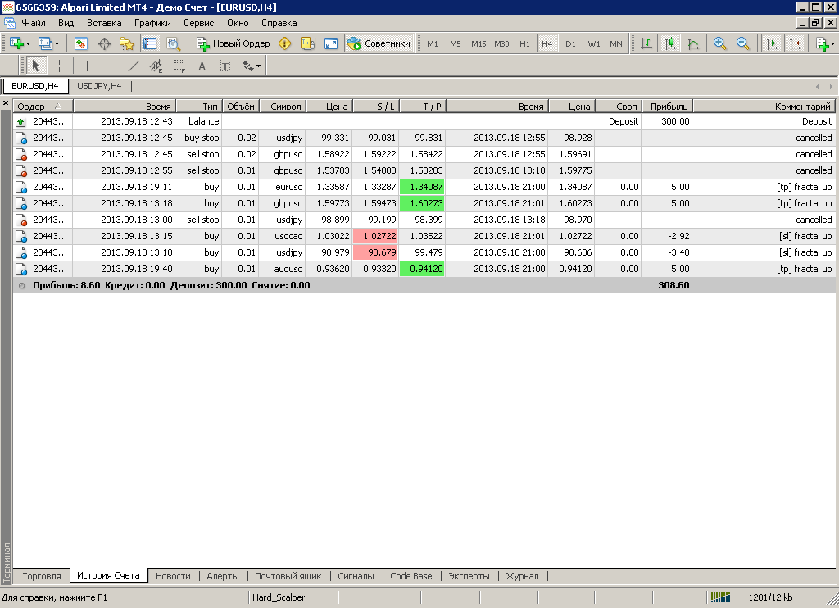This screenshot has width=839, height=608.
Task: Sort by the Прибыль column header
Action: (666, 106)
